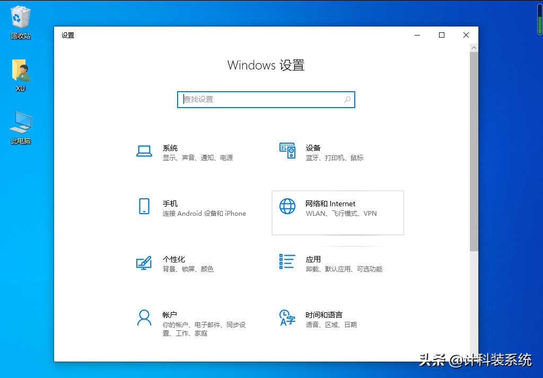This screenshot has height=378, width=543.
Task: Click description text 蓝牙、打印机、鼠标
Action: tap(335, 158)
